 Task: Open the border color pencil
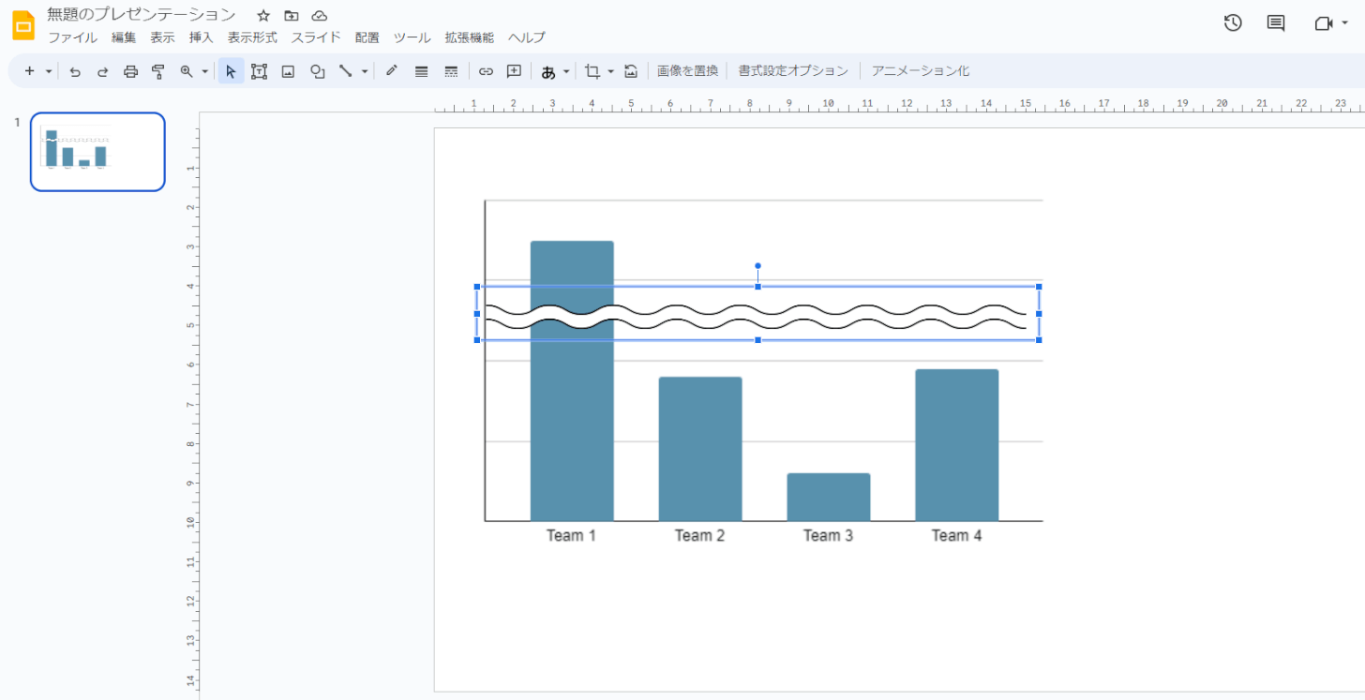392,71
